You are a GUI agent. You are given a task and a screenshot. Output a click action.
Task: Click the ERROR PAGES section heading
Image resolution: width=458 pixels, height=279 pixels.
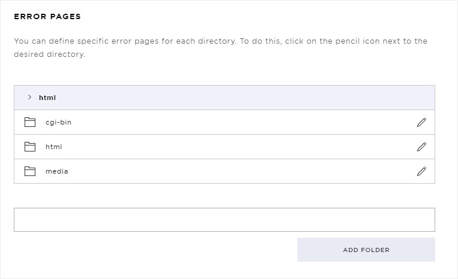47,17
